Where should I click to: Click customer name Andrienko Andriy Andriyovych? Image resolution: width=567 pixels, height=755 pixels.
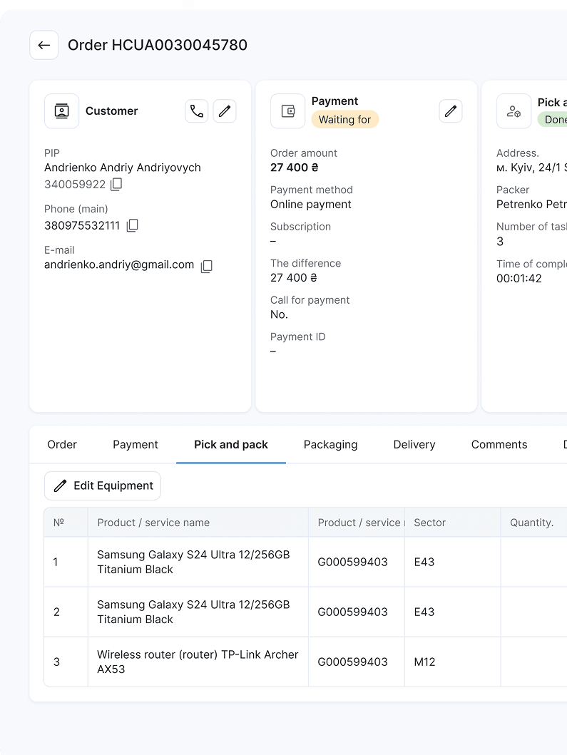click(x=123, y=168)
